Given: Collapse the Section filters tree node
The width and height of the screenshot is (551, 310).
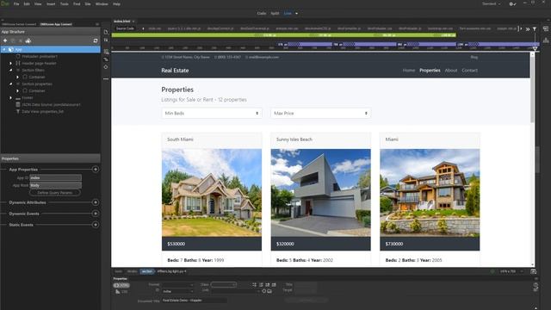Looking at the screenshot, I should click(x=10, y=71).
